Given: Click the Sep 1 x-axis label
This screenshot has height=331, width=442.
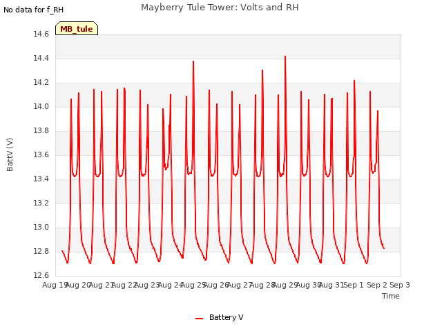Looking at the screenshot, I should pos(354,285).
